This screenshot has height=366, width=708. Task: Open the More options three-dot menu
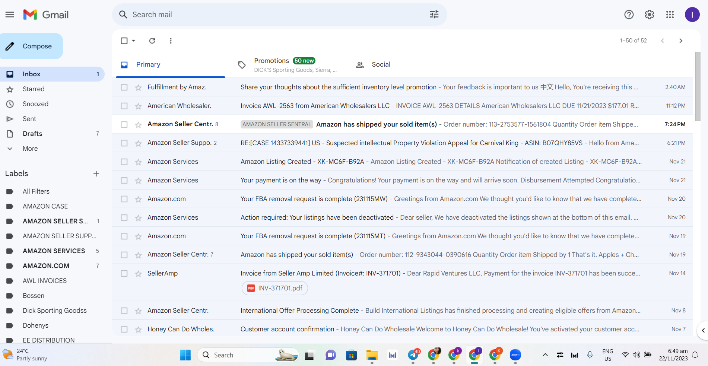[171, 41]
